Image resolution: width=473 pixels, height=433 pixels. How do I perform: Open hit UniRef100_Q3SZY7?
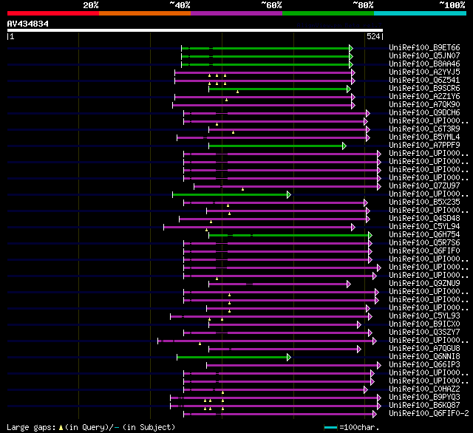[424, 332]
